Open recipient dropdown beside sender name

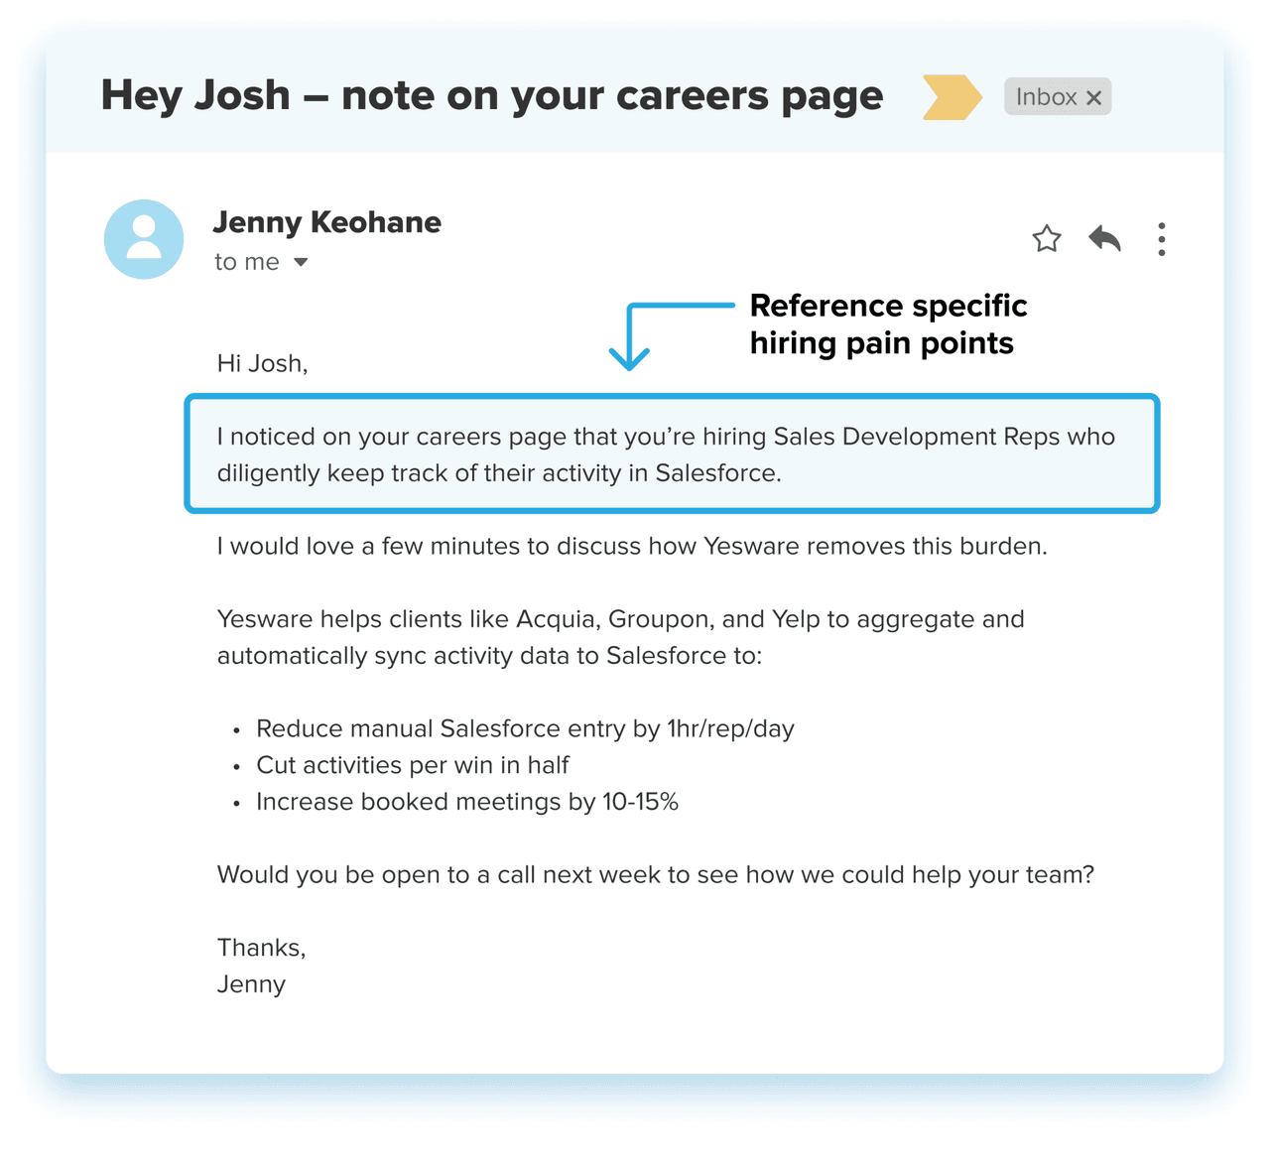tap(302, 262)
